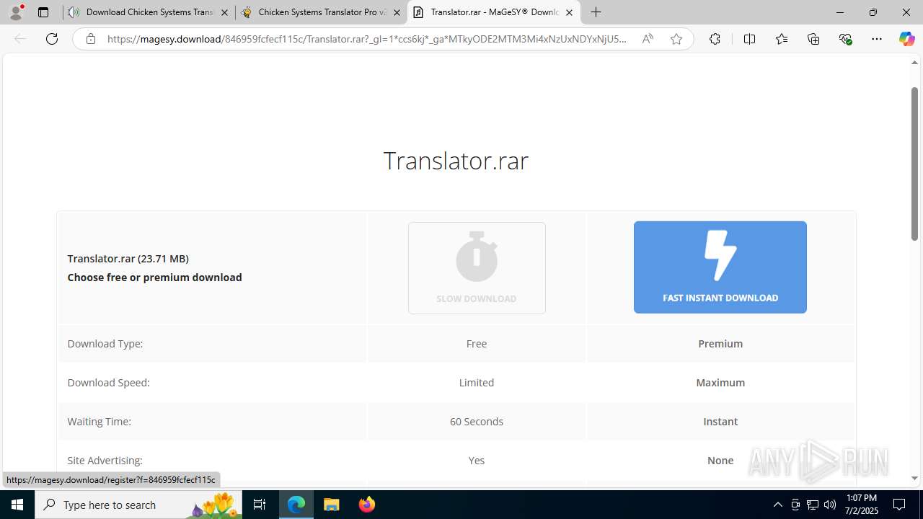Image resolution: width=923 pixels, height=519 pixels.
Task: Click the Yes advertising cell
Action: (477, 460)
